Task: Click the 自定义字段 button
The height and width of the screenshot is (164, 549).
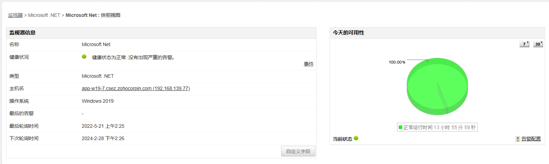Action: (298, 151)
